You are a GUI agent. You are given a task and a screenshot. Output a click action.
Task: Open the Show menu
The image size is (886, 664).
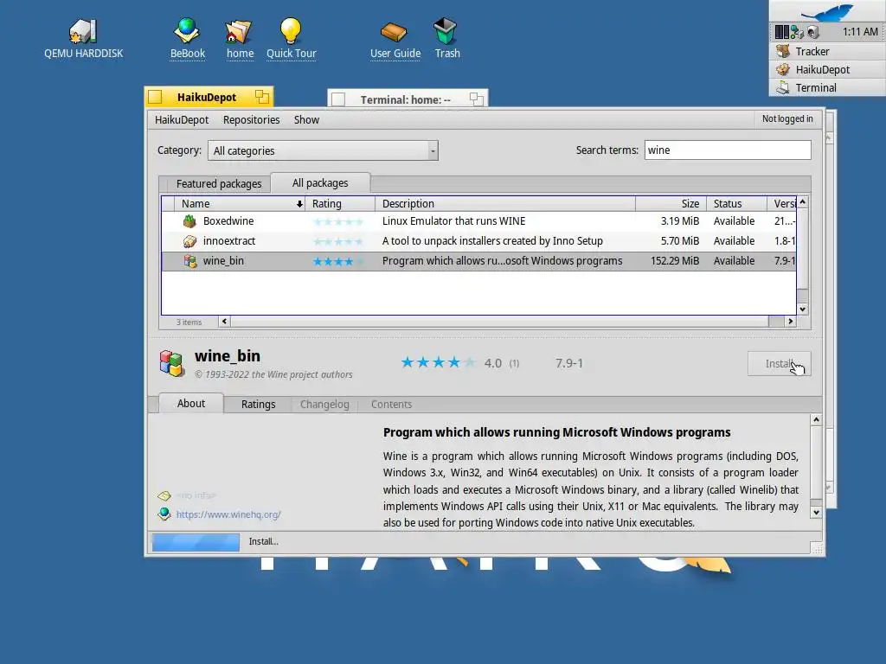[306, 119]
